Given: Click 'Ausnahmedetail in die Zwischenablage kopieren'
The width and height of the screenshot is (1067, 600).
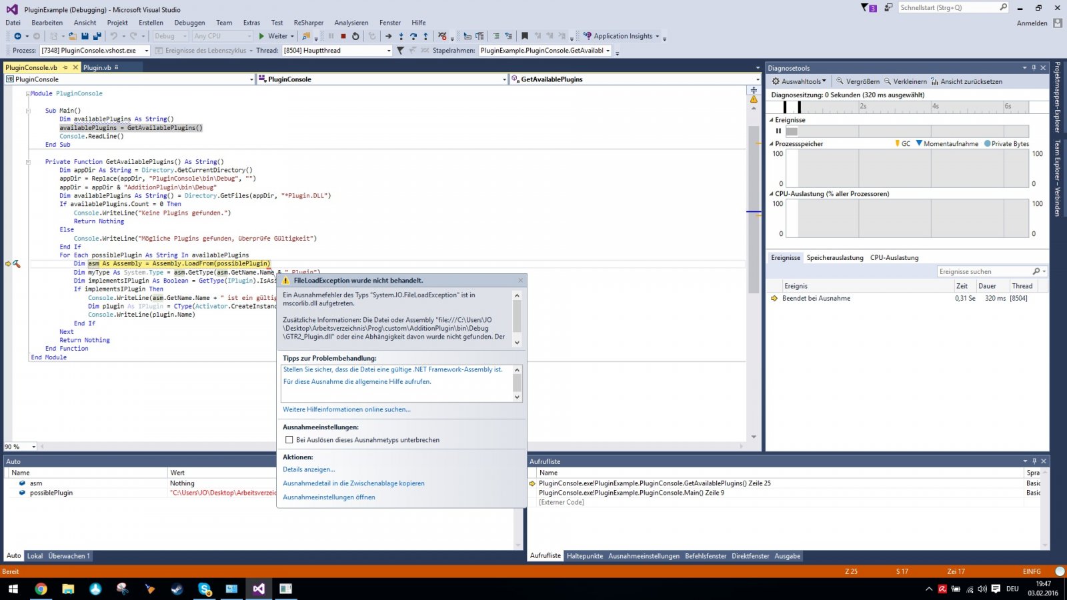Looking at the screenshot, I should pyautogui.click(x=353, y=483).
